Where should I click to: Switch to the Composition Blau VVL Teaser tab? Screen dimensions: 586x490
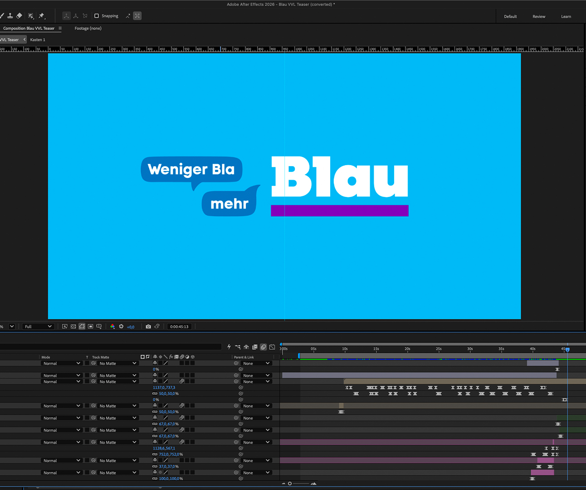click(29, 28)
